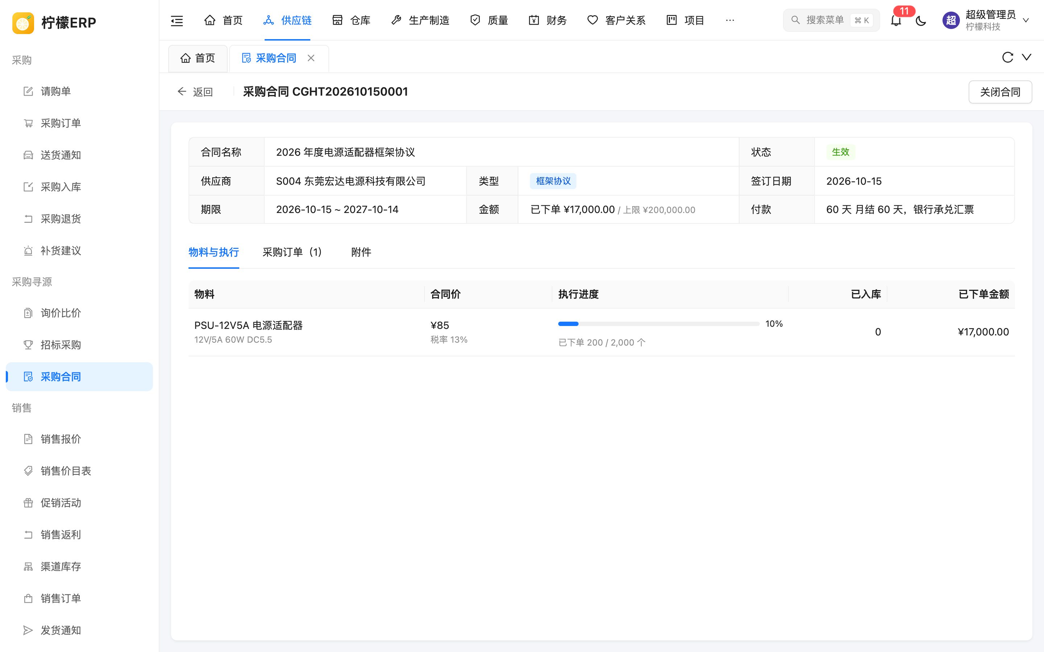
Task: Open 请购单 in the sidebar
Action: pos(79,91)
